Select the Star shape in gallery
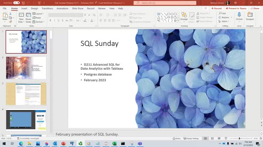This screenshot has width=263, height=147. [175, 21]
